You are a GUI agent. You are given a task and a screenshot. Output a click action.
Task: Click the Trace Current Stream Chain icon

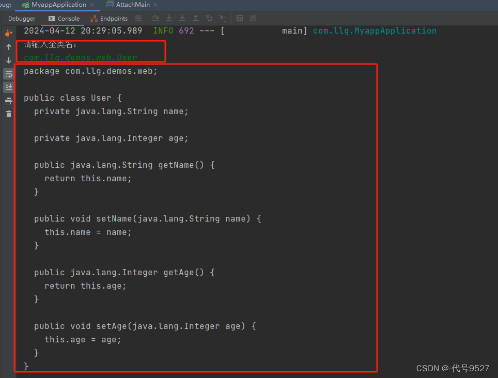tap(253, 19)
